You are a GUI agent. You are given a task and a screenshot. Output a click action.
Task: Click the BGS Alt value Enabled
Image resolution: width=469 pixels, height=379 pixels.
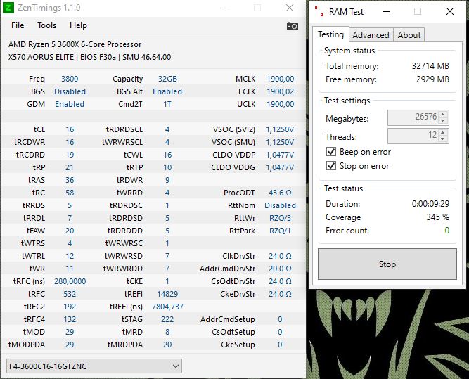click(x=167, y=91)
